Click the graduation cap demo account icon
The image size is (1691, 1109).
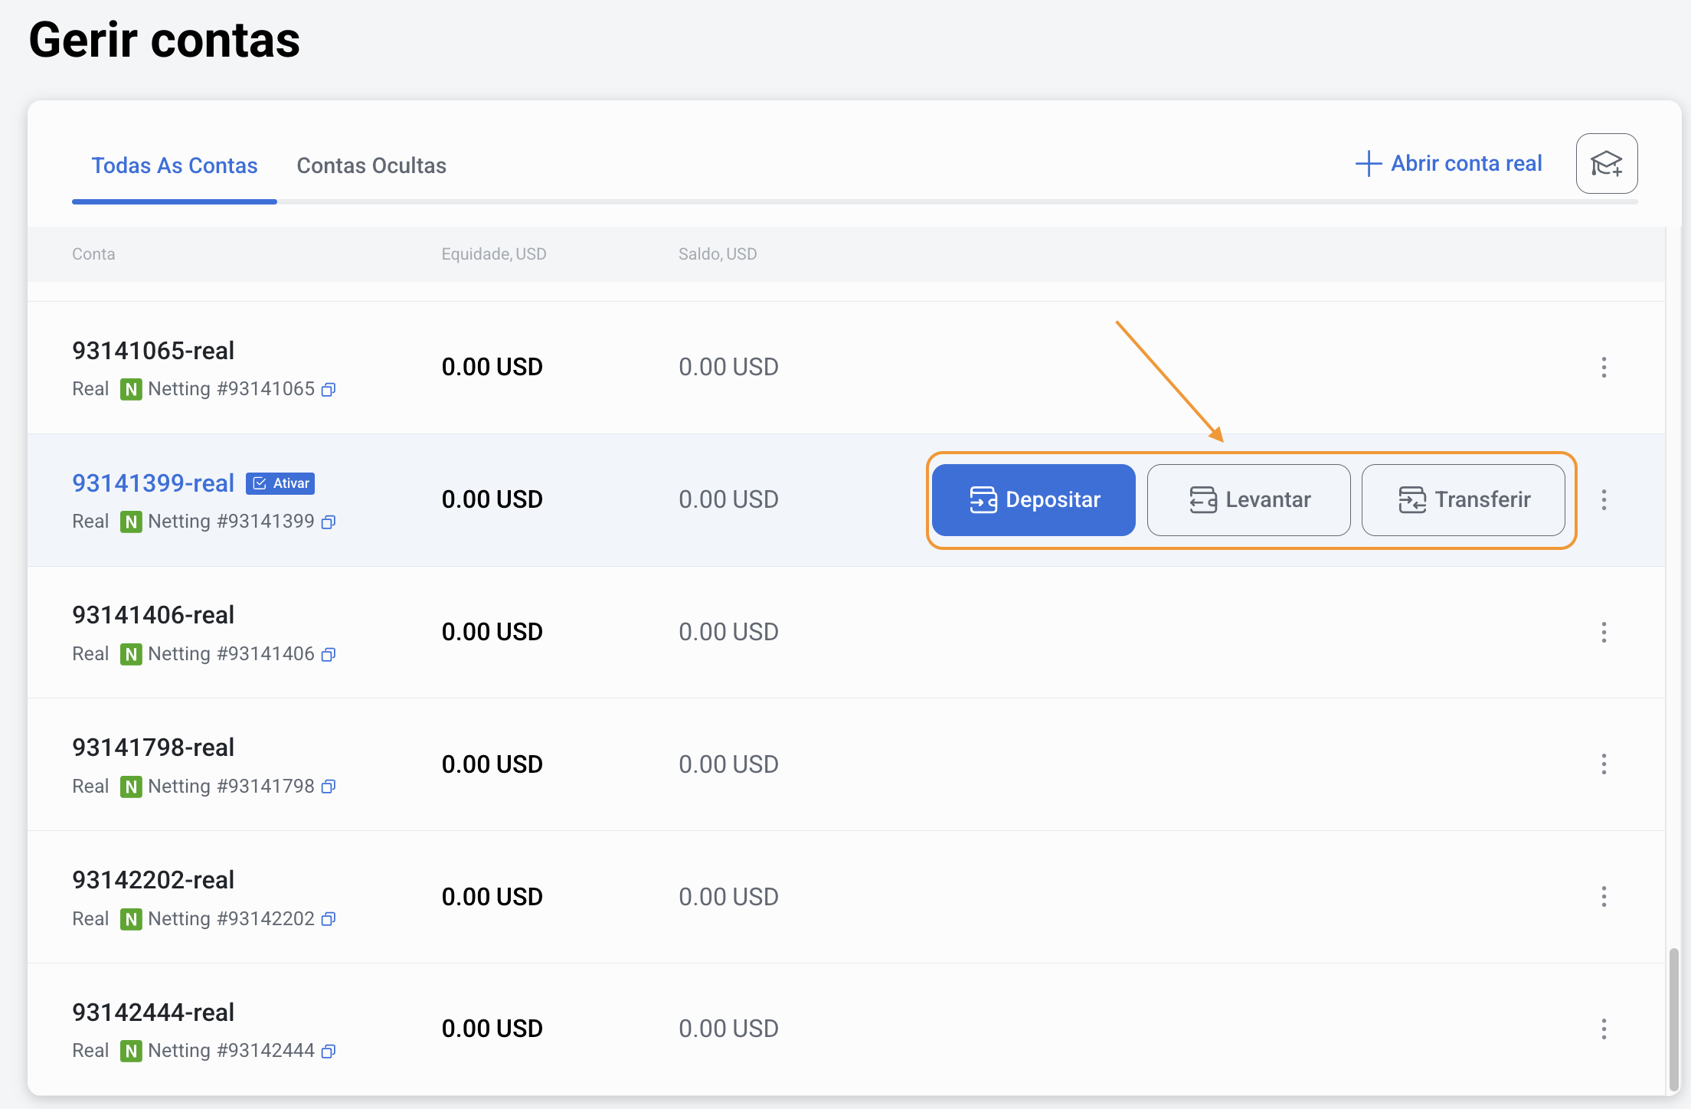[1606, 164]
